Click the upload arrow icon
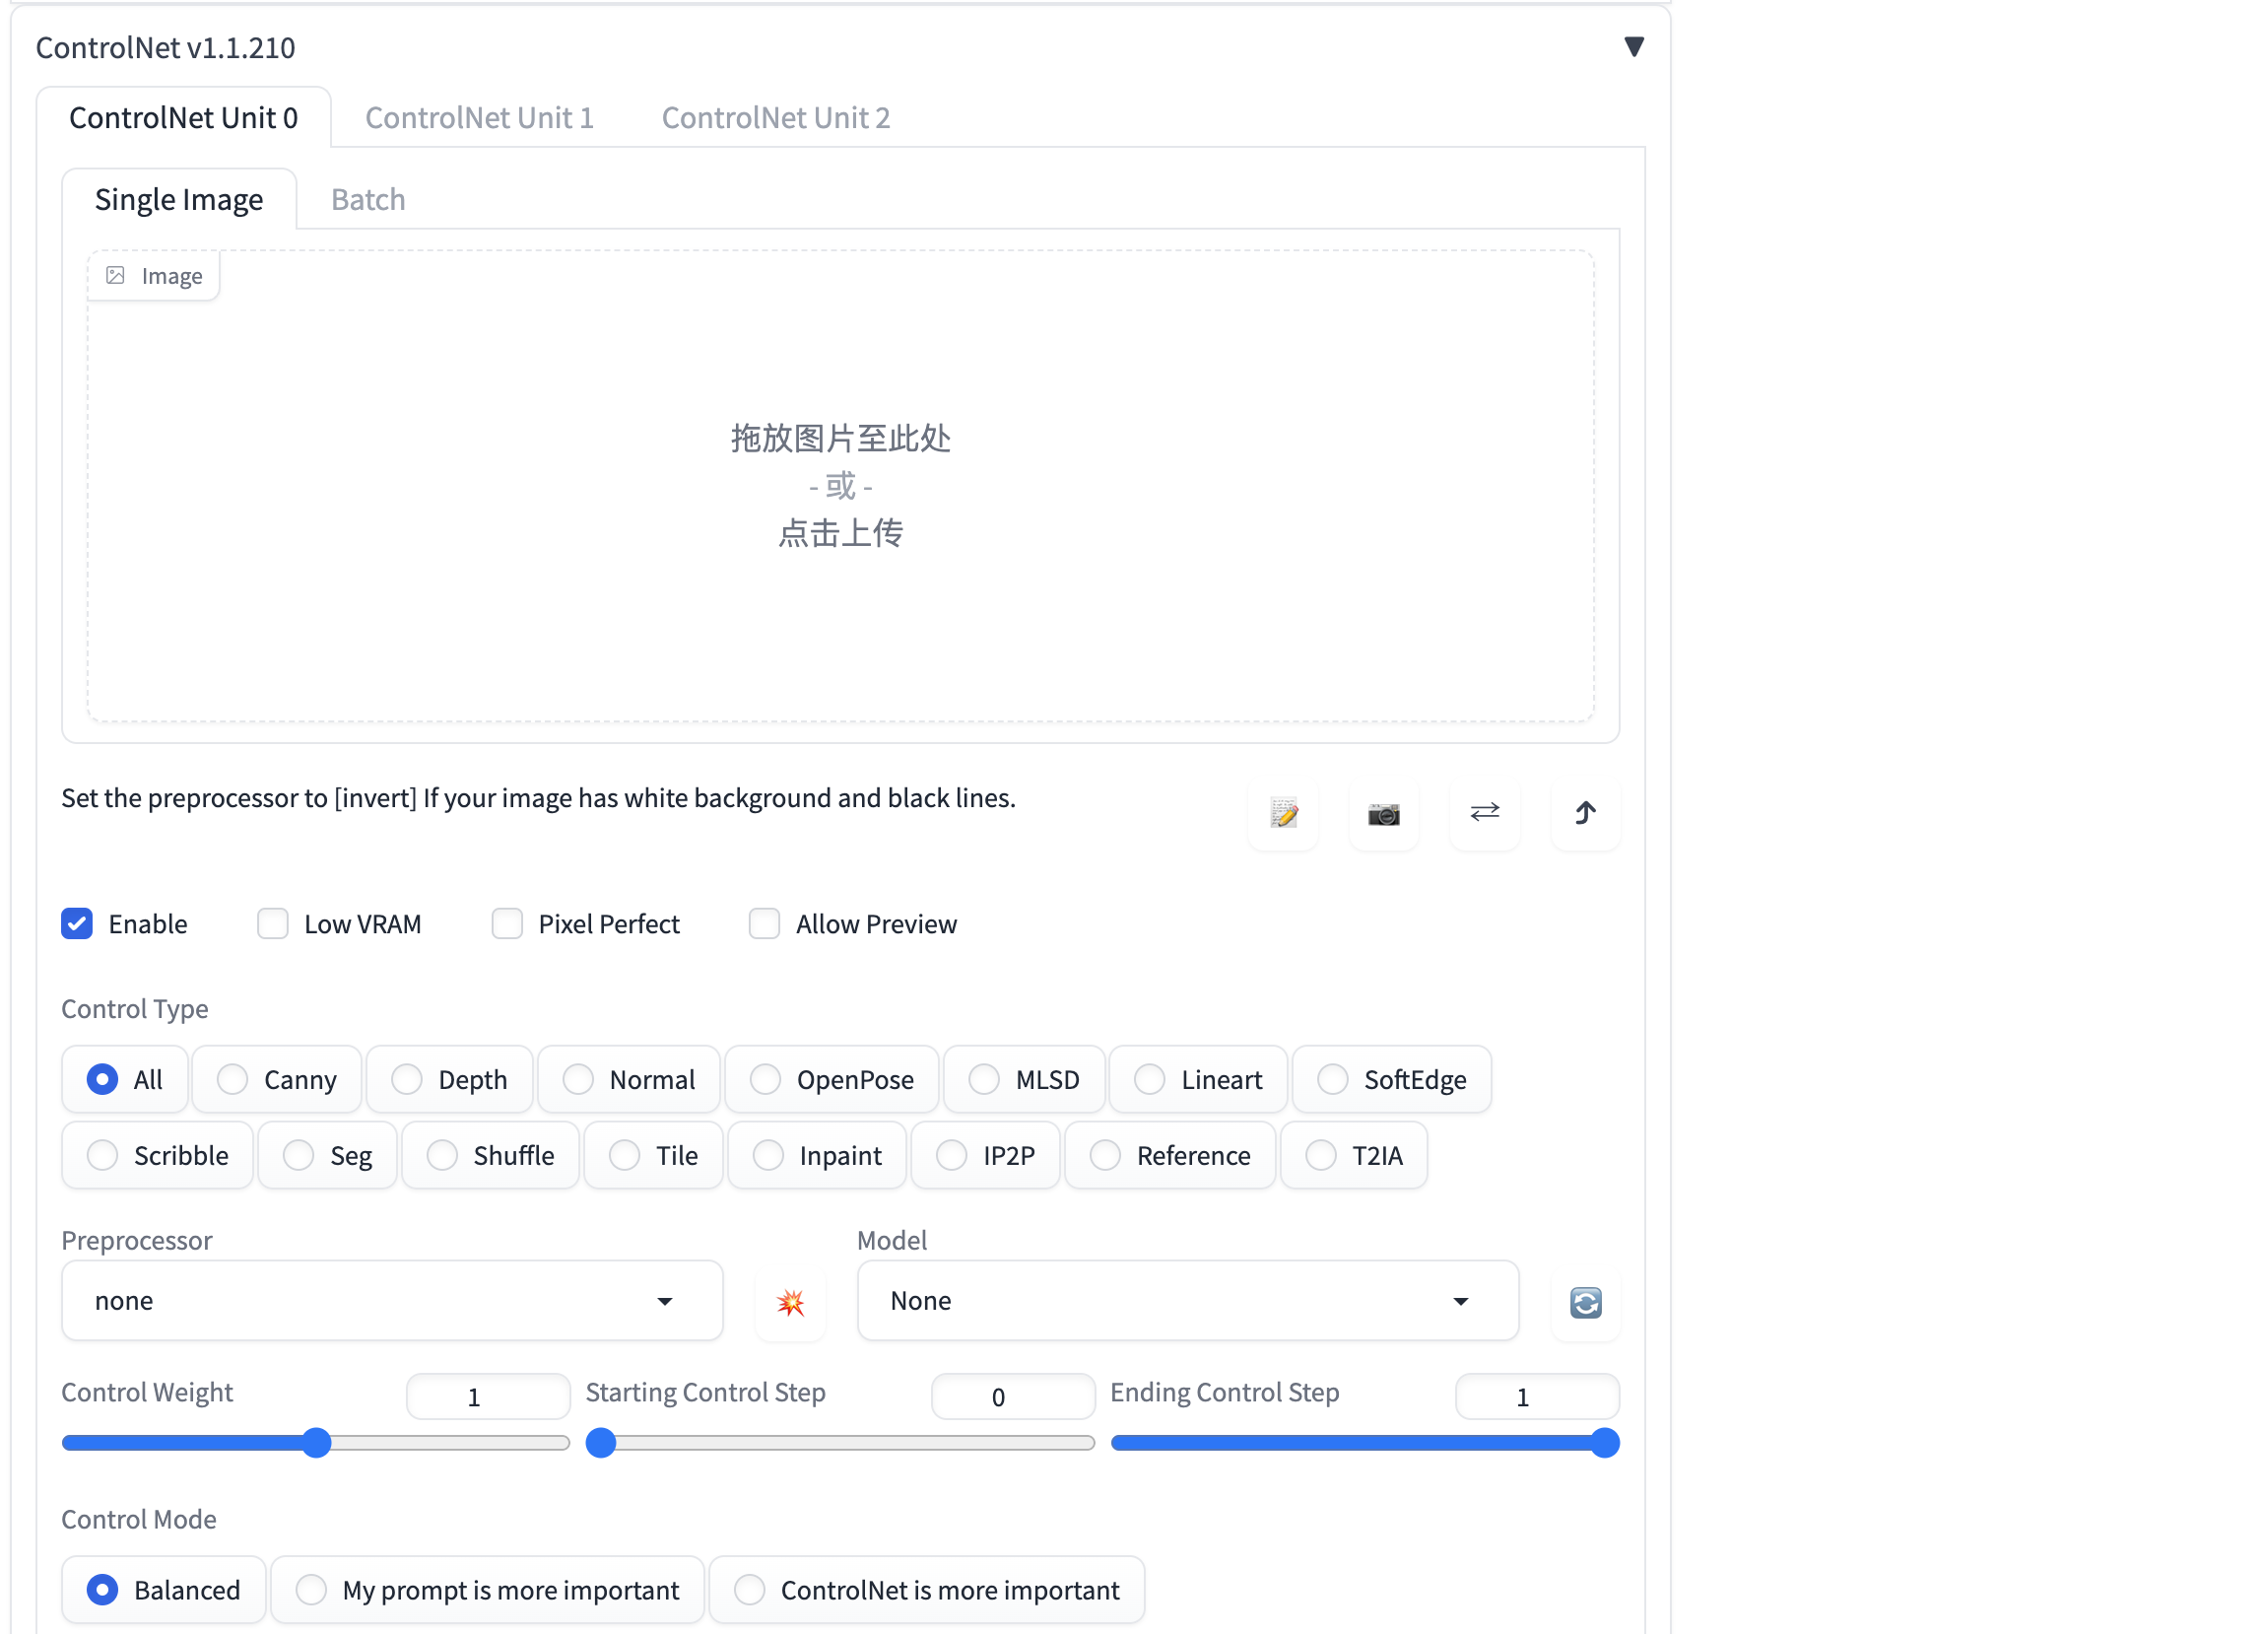The height and width of the screenshot is (1634, 2262). 1584,812
